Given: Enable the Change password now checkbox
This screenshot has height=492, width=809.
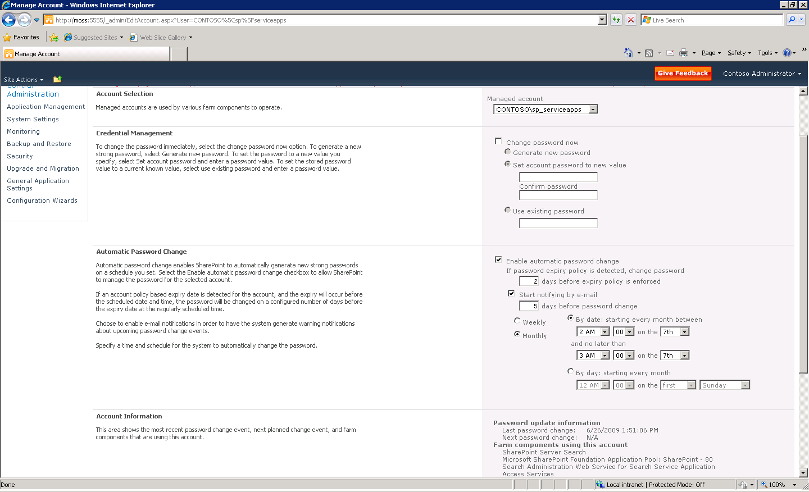Looking at the screenshot, I should (x=498, y=142).
